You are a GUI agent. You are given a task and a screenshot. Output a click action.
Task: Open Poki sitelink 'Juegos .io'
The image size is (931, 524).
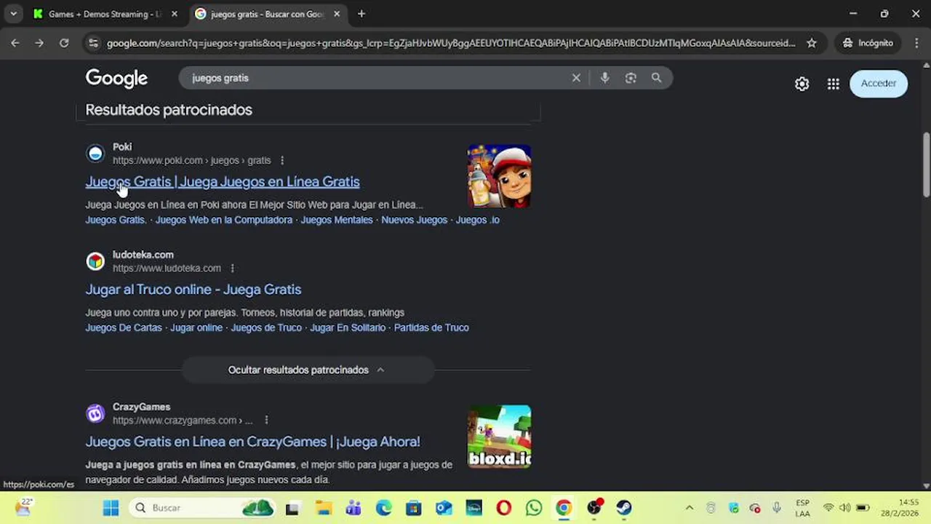click(478, 220)
